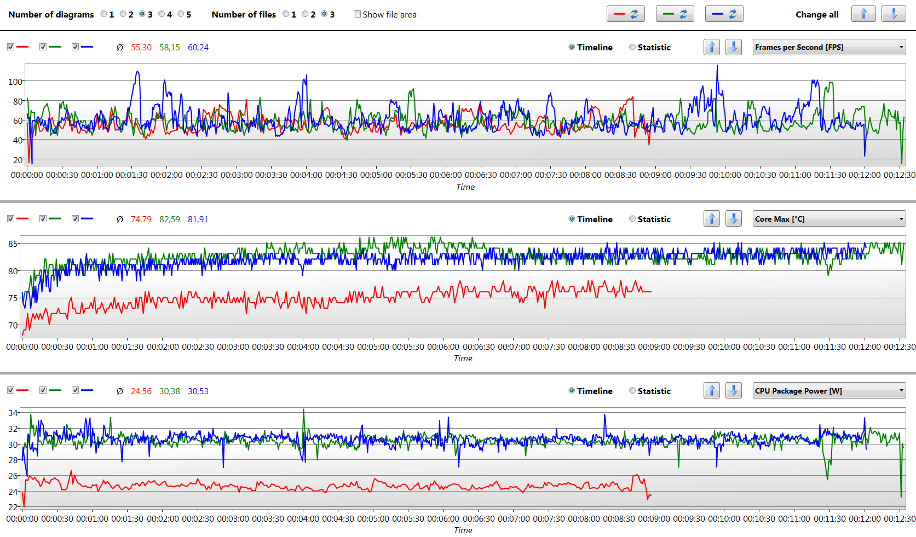This screenshot has height=537, width=916.
Task: Move Core Max diagram down
Action: pyautogui.click(x=734, y=219)
